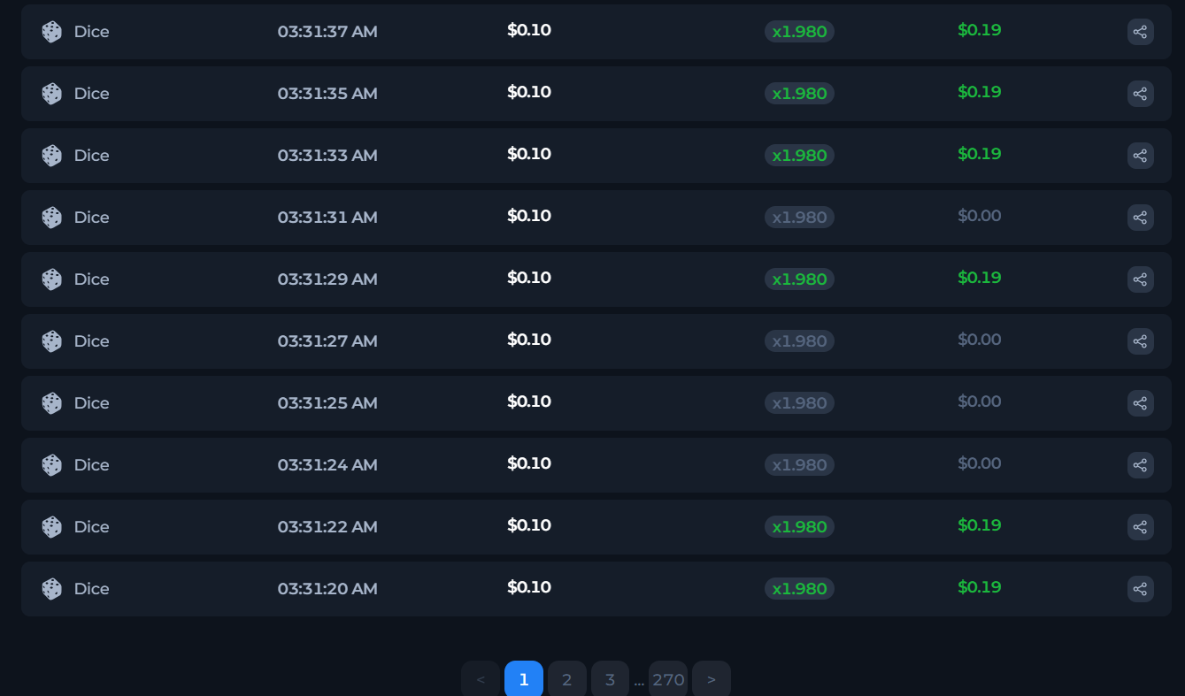Go to page 3 of bet history

pyautogui.click(x=610, y=679)
